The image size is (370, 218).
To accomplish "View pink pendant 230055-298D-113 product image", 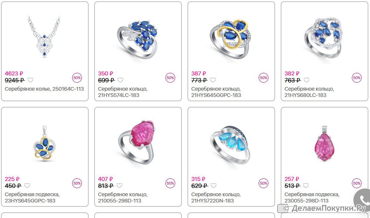I will point(325,144).
